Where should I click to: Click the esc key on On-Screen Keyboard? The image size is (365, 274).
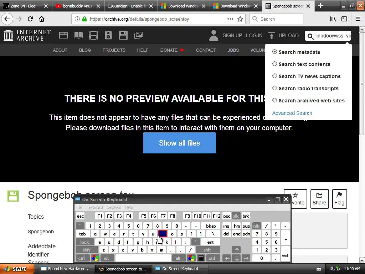coord(80,216)
